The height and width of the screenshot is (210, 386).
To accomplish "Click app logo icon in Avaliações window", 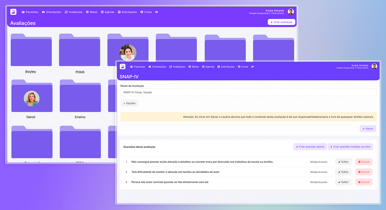I will coord(13,12).
